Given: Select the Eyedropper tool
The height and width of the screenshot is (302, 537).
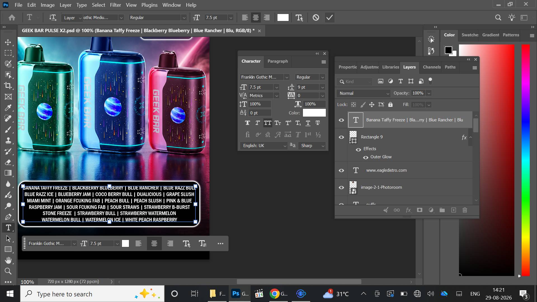Looking at the screenshot, I should [8, 107].
